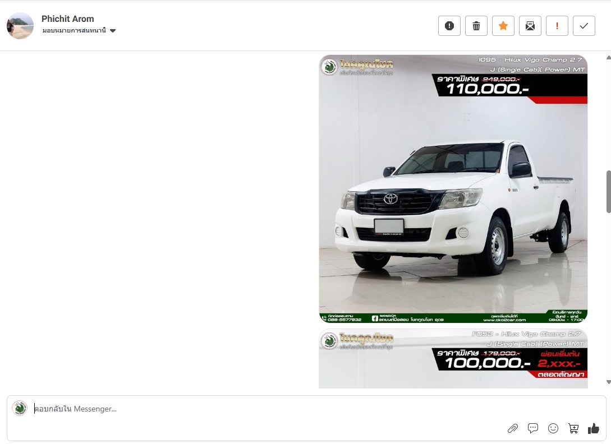The image size is (611, 444).
Task: Open the Phichit Arom contact name
Action: coord(68,18)
